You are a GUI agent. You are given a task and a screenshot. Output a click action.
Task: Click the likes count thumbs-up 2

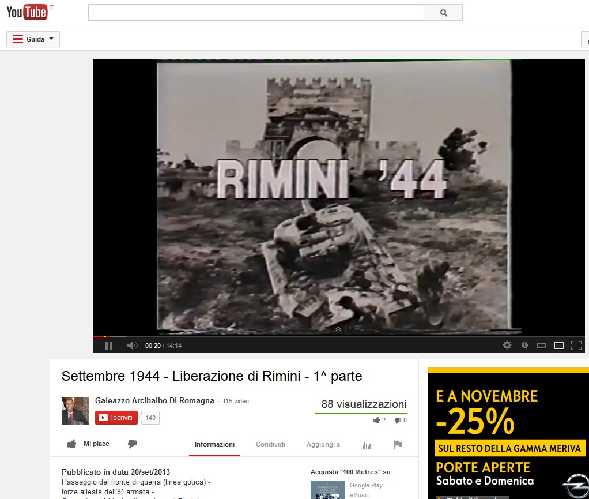[x=379, y=420]
